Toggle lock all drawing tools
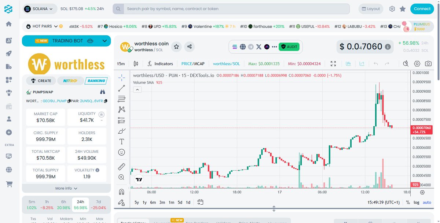The width and height of the screenshot is (440, 223). tap(122, 202)
